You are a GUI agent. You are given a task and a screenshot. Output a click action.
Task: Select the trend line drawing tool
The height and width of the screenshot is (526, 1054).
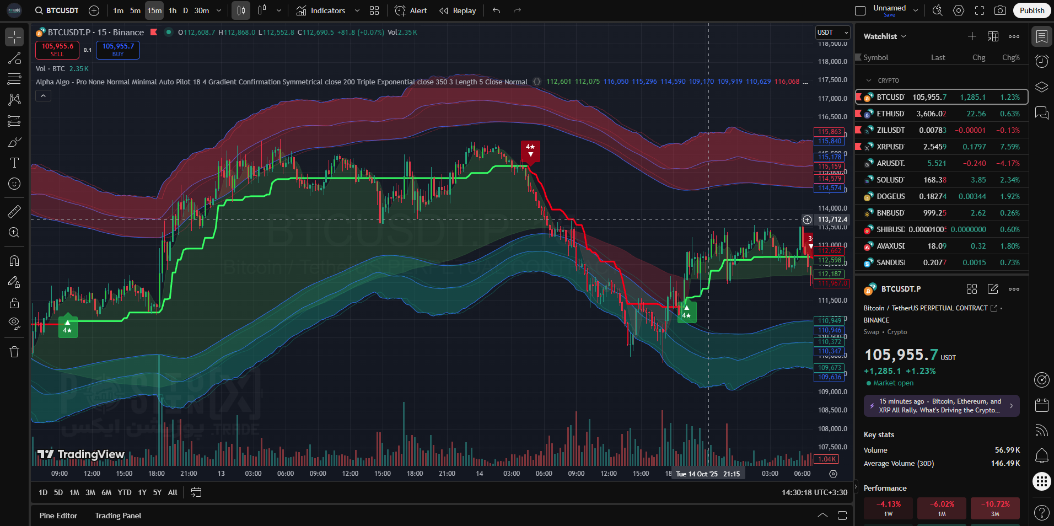14,58
